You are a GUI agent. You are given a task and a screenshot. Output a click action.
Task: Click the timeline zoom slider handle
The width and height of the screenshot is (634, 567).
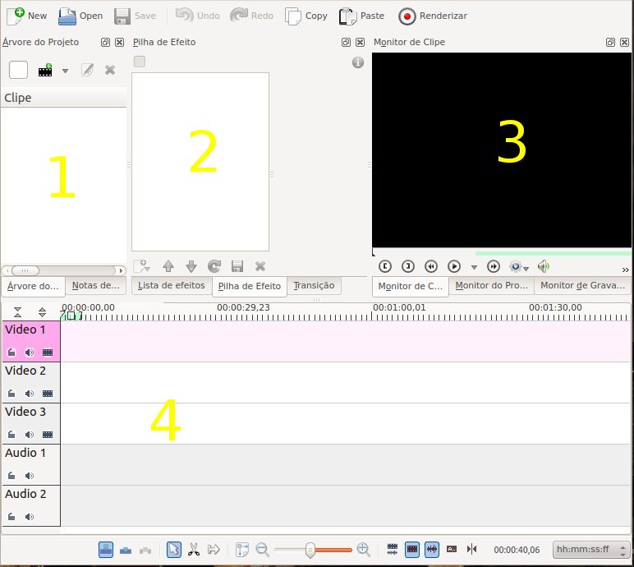(310, 550)
